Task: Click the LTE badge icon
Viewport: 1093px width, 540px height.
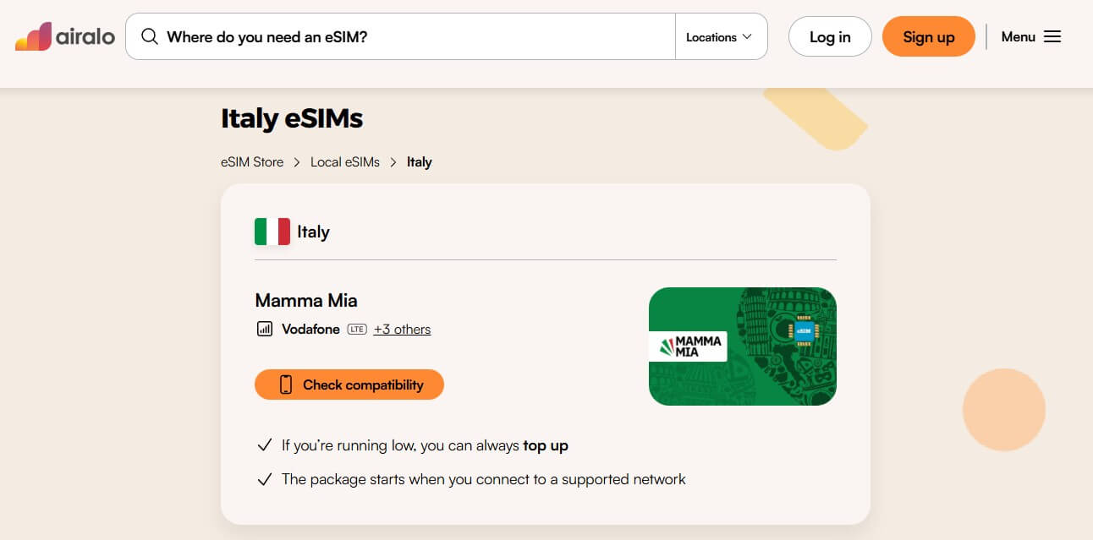Action: pos(357,329)
